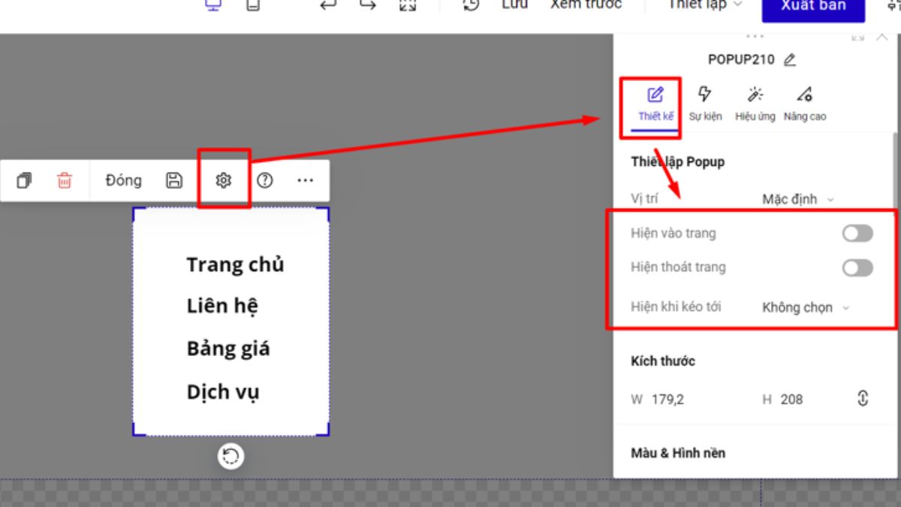Switch to mobile preview mode icon
901x507 pixels.
253,5
